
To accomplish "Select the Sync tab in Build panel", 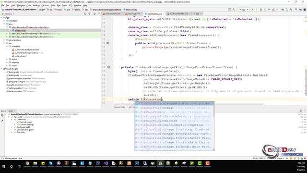I will pyautogui.click(x=12, y=111).
